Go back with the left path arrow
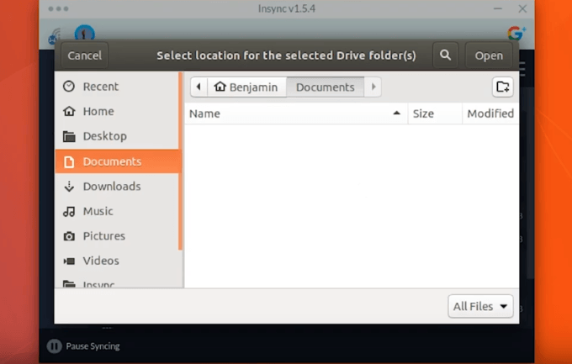572x364 pixels. coord(199,87)
